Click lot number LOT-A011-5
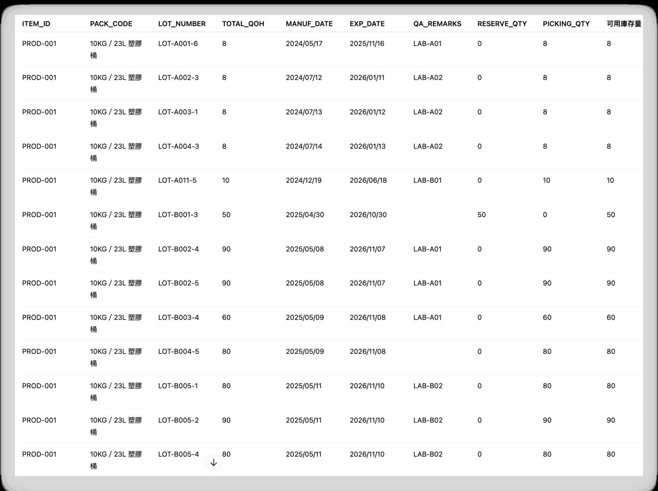 (x=178, y=180)
